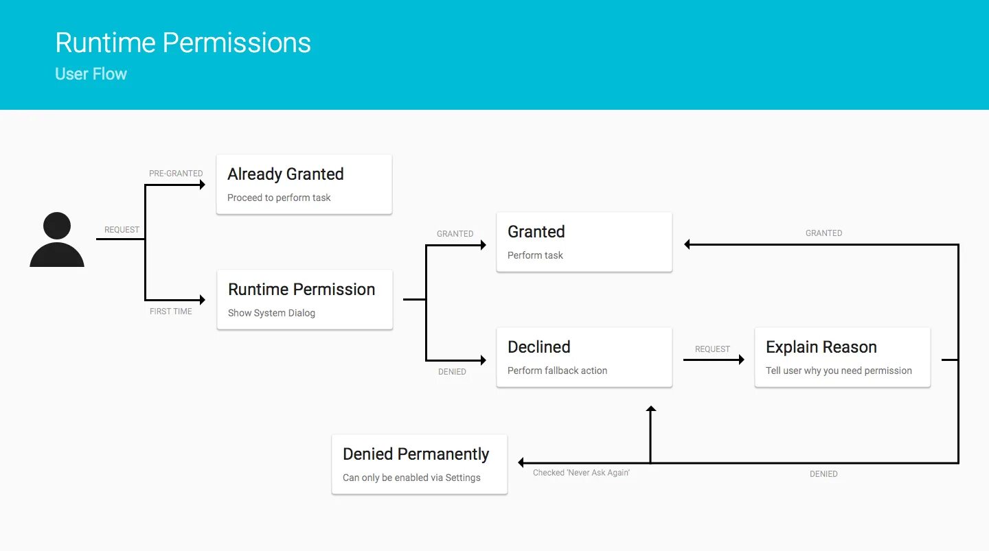
Task: Click the User Flow subtitle
Action: 91,74
